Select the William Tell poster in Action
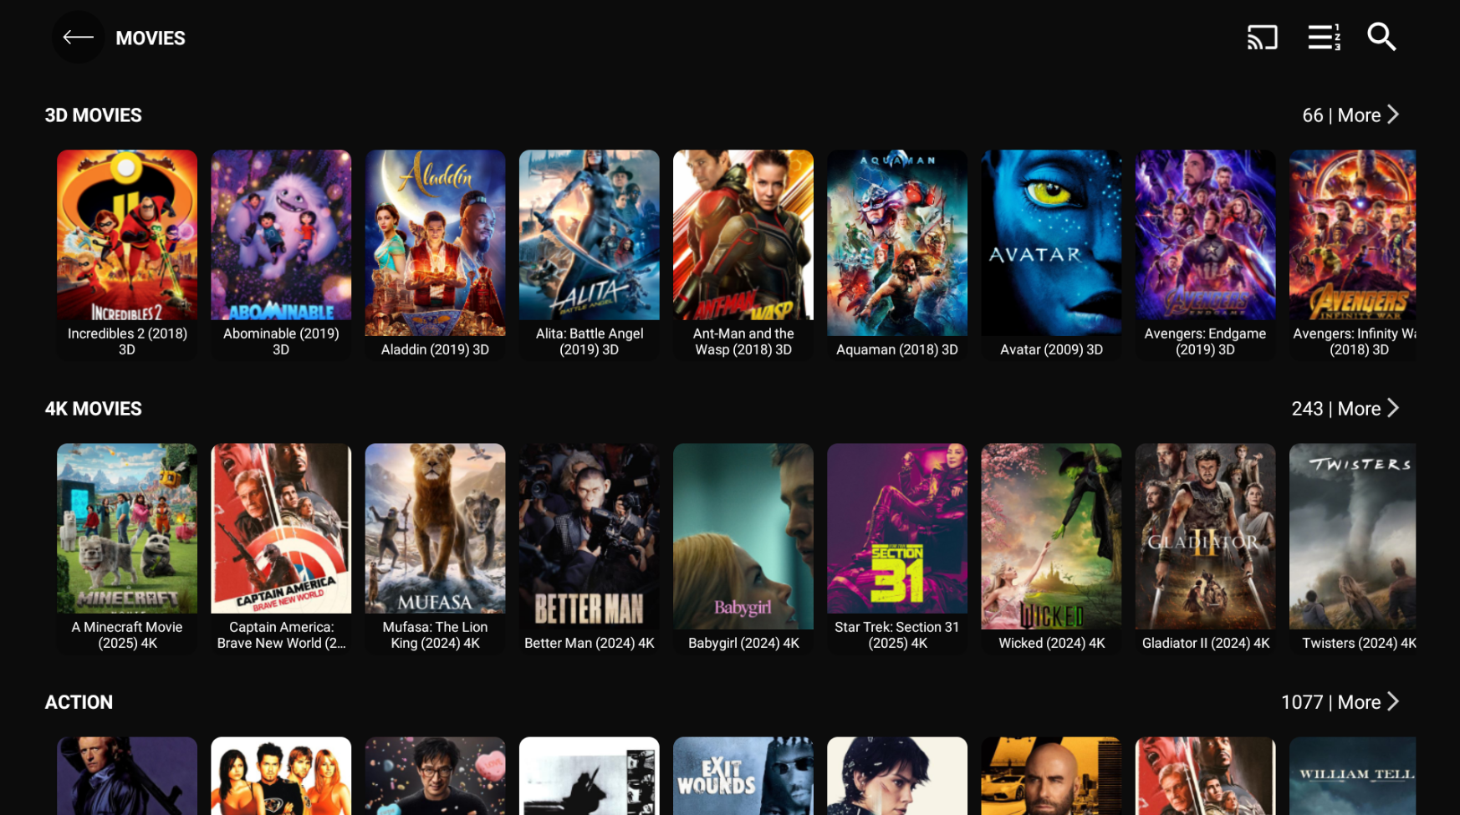The width and height of the screenshot is (1460, 815). click(1353, 776)
